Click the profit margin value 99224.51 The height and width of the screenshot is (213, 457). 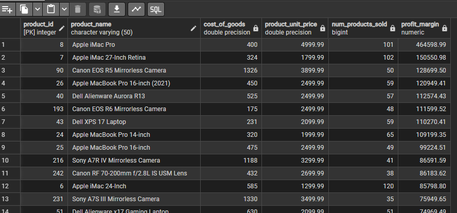pos(424,148)
